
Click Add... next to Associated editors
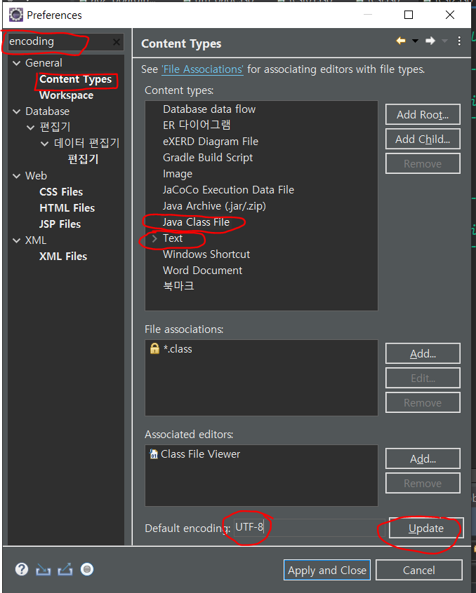[x=423, y=458]
